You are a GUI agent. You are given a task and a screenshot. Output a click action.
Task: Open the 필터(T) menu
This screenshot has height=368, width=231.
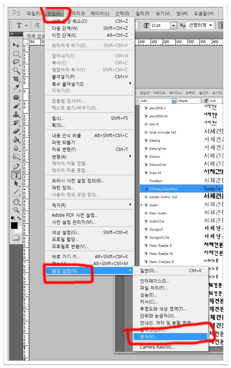click(142, 14)
